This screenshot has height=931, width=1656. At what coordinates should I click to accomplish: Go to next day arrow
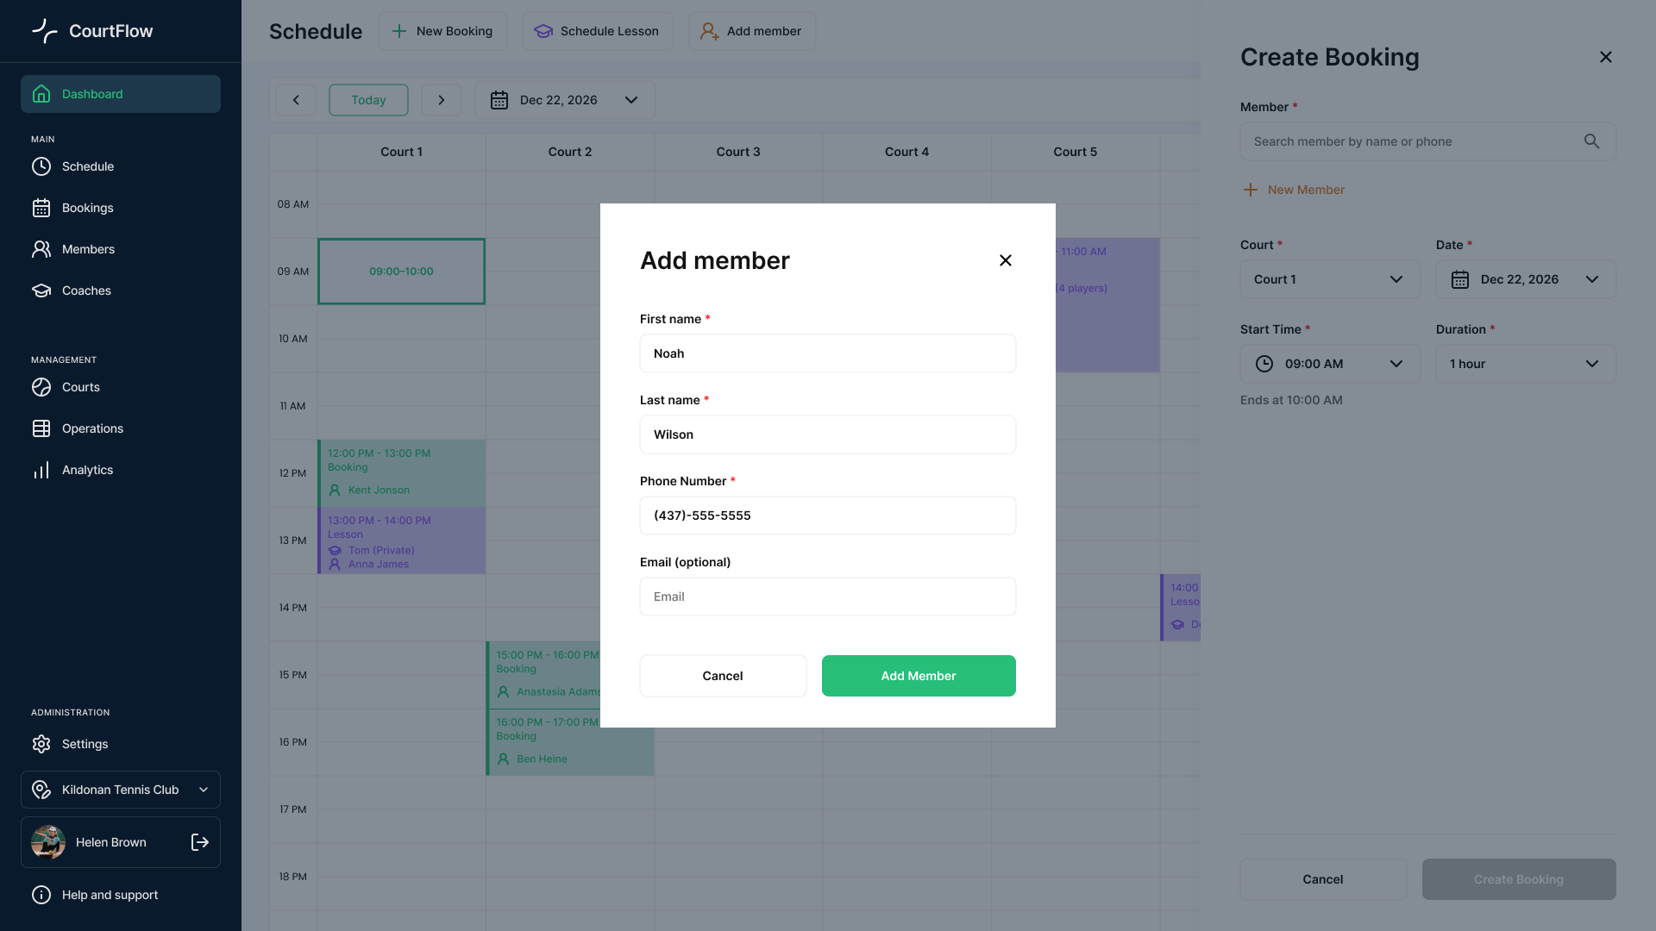click(442, 100)
